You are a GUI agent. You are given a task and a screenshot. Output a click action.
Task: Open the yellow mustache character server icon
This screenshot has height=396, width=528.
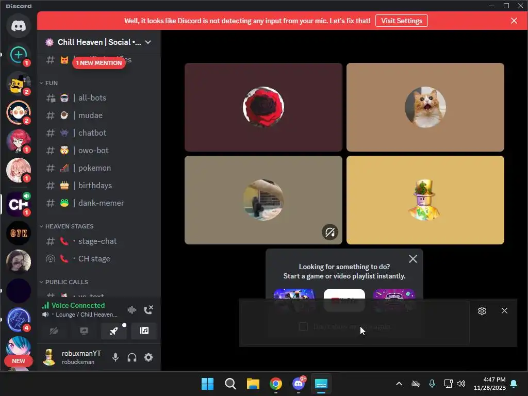[19, 84]
